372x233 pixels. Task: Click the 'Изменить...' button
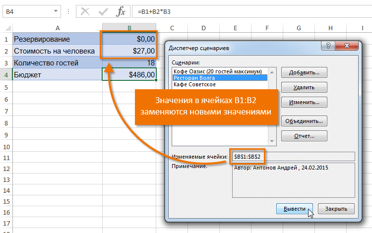[x=304, y=103]
